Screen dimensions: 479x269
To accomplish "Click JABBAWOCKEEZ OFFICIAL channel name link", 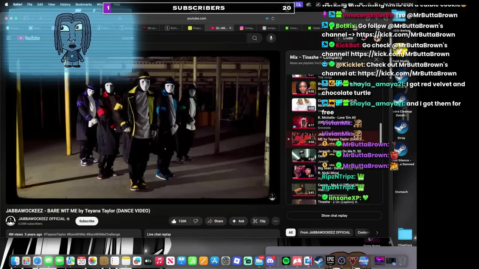I will point(42,219).
